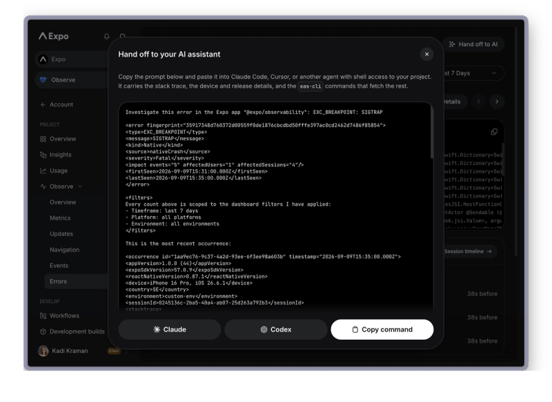Click the 'This is the most recent occurrence' line
This screenshot has height=402, width=552.
click(178, 243)
